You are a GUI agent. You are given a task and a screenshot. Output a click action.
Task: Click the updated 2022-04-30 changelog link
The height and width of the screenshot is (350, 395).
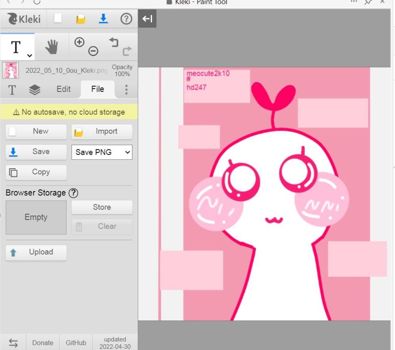(115, 343)
